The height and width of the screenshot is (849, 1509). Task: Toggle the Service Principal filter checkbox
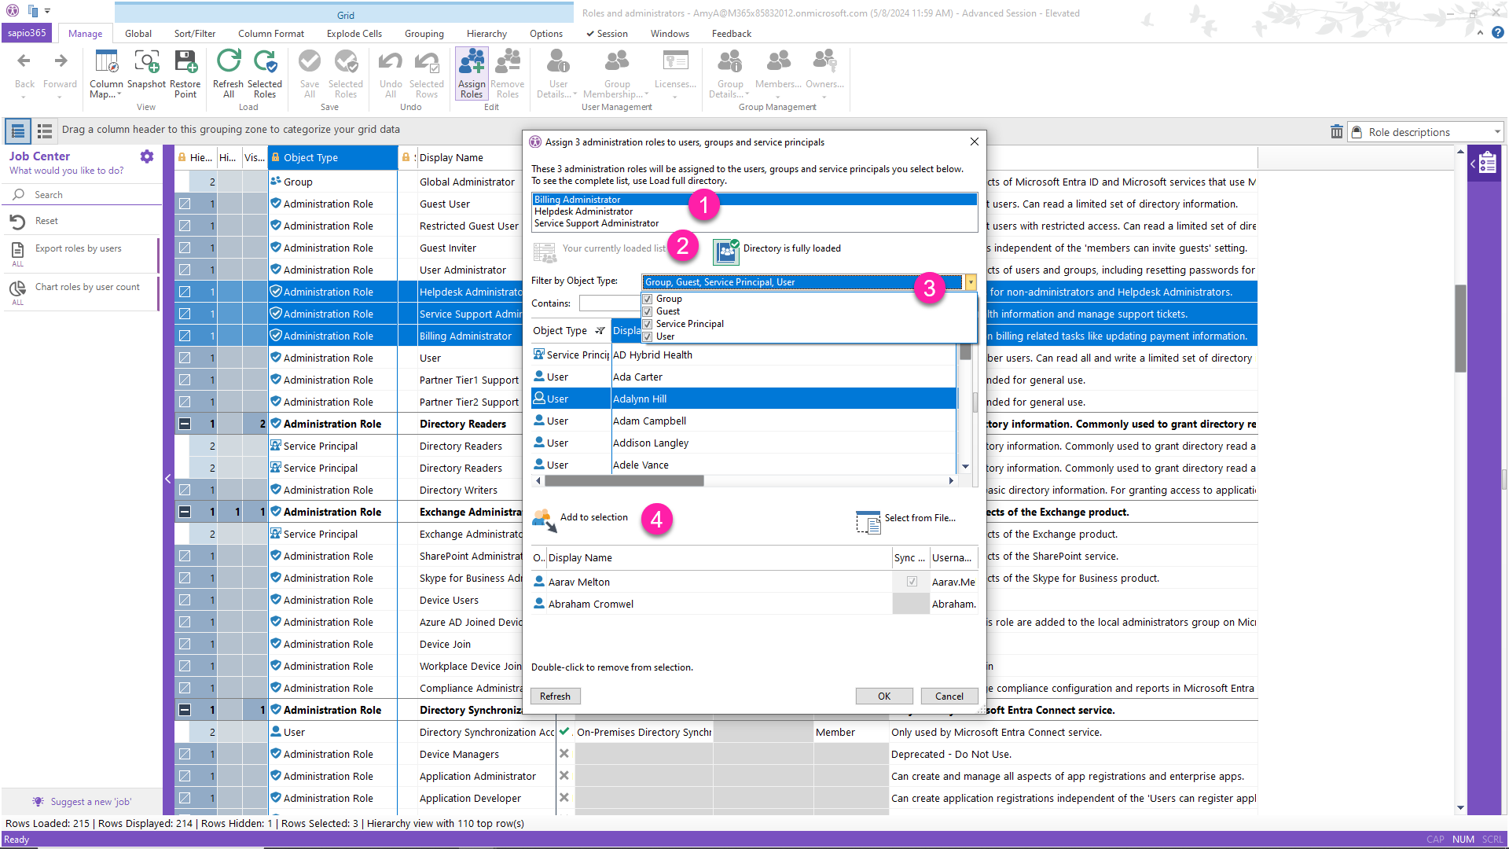tap(648, 324)
